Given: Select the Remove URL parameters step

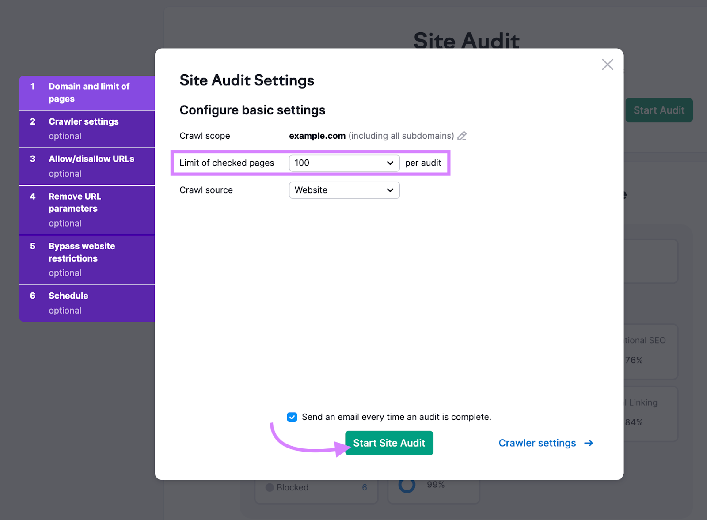Looking at the screenshot, I should [87, 209].
